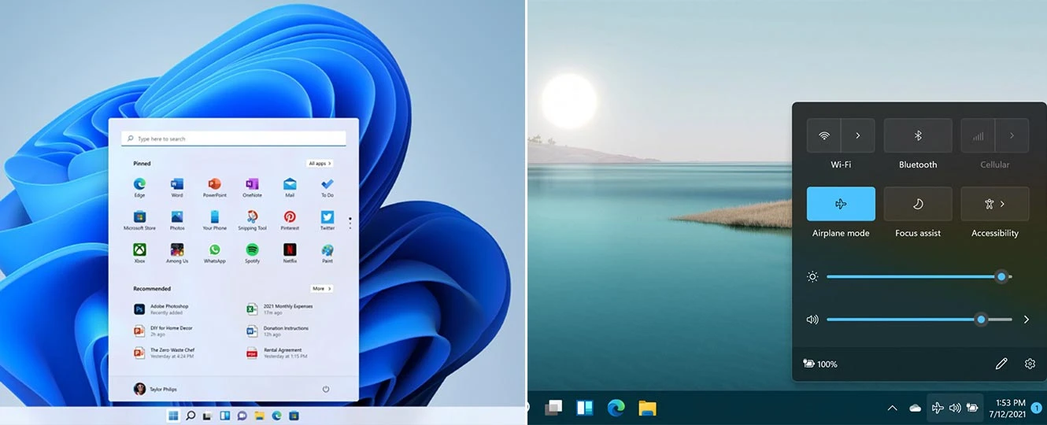Click the All apps button
Screen dimensions: 1047x425
[319, 163]
